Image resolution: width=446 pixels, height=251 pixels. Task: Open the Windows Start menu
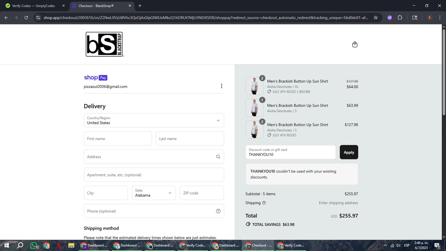coord(6,245)
